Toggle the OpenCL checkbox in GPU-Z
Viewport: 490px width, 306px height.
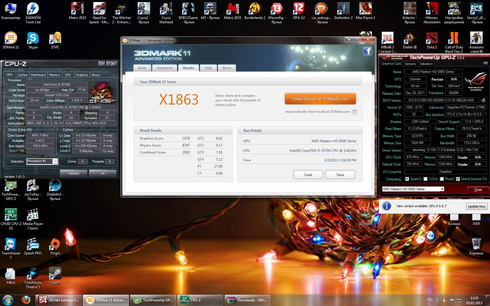point(407,179)
